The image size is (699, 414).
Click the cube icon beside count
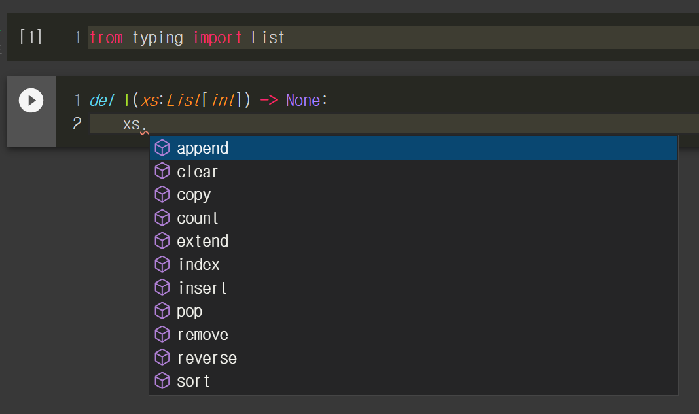[x=162, y=218]
